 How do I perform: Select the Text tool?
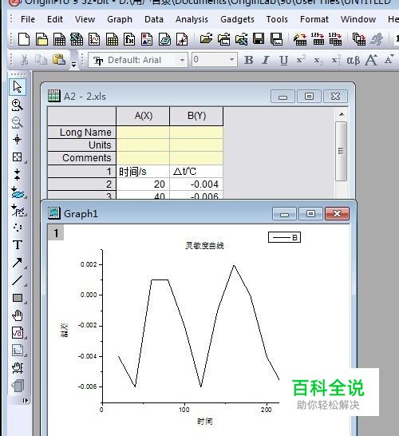tap(18, 245)
